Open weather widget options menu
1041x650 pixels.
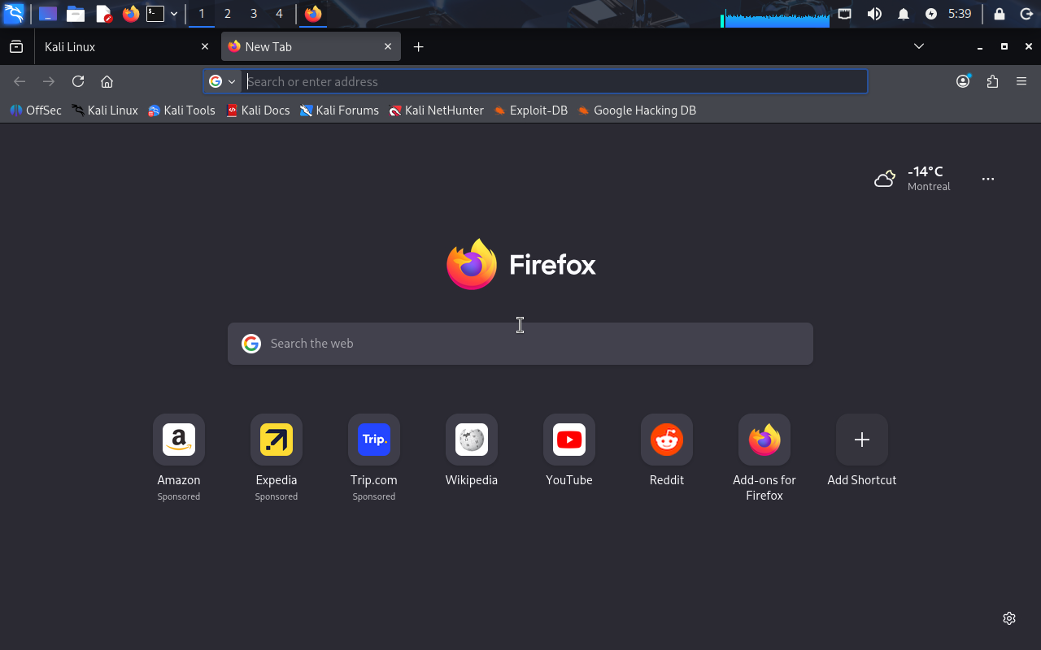point(988,179)
